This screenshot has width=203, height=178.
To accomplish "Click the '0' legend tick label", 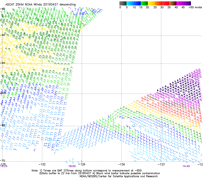I will click(x=120, y=7).
